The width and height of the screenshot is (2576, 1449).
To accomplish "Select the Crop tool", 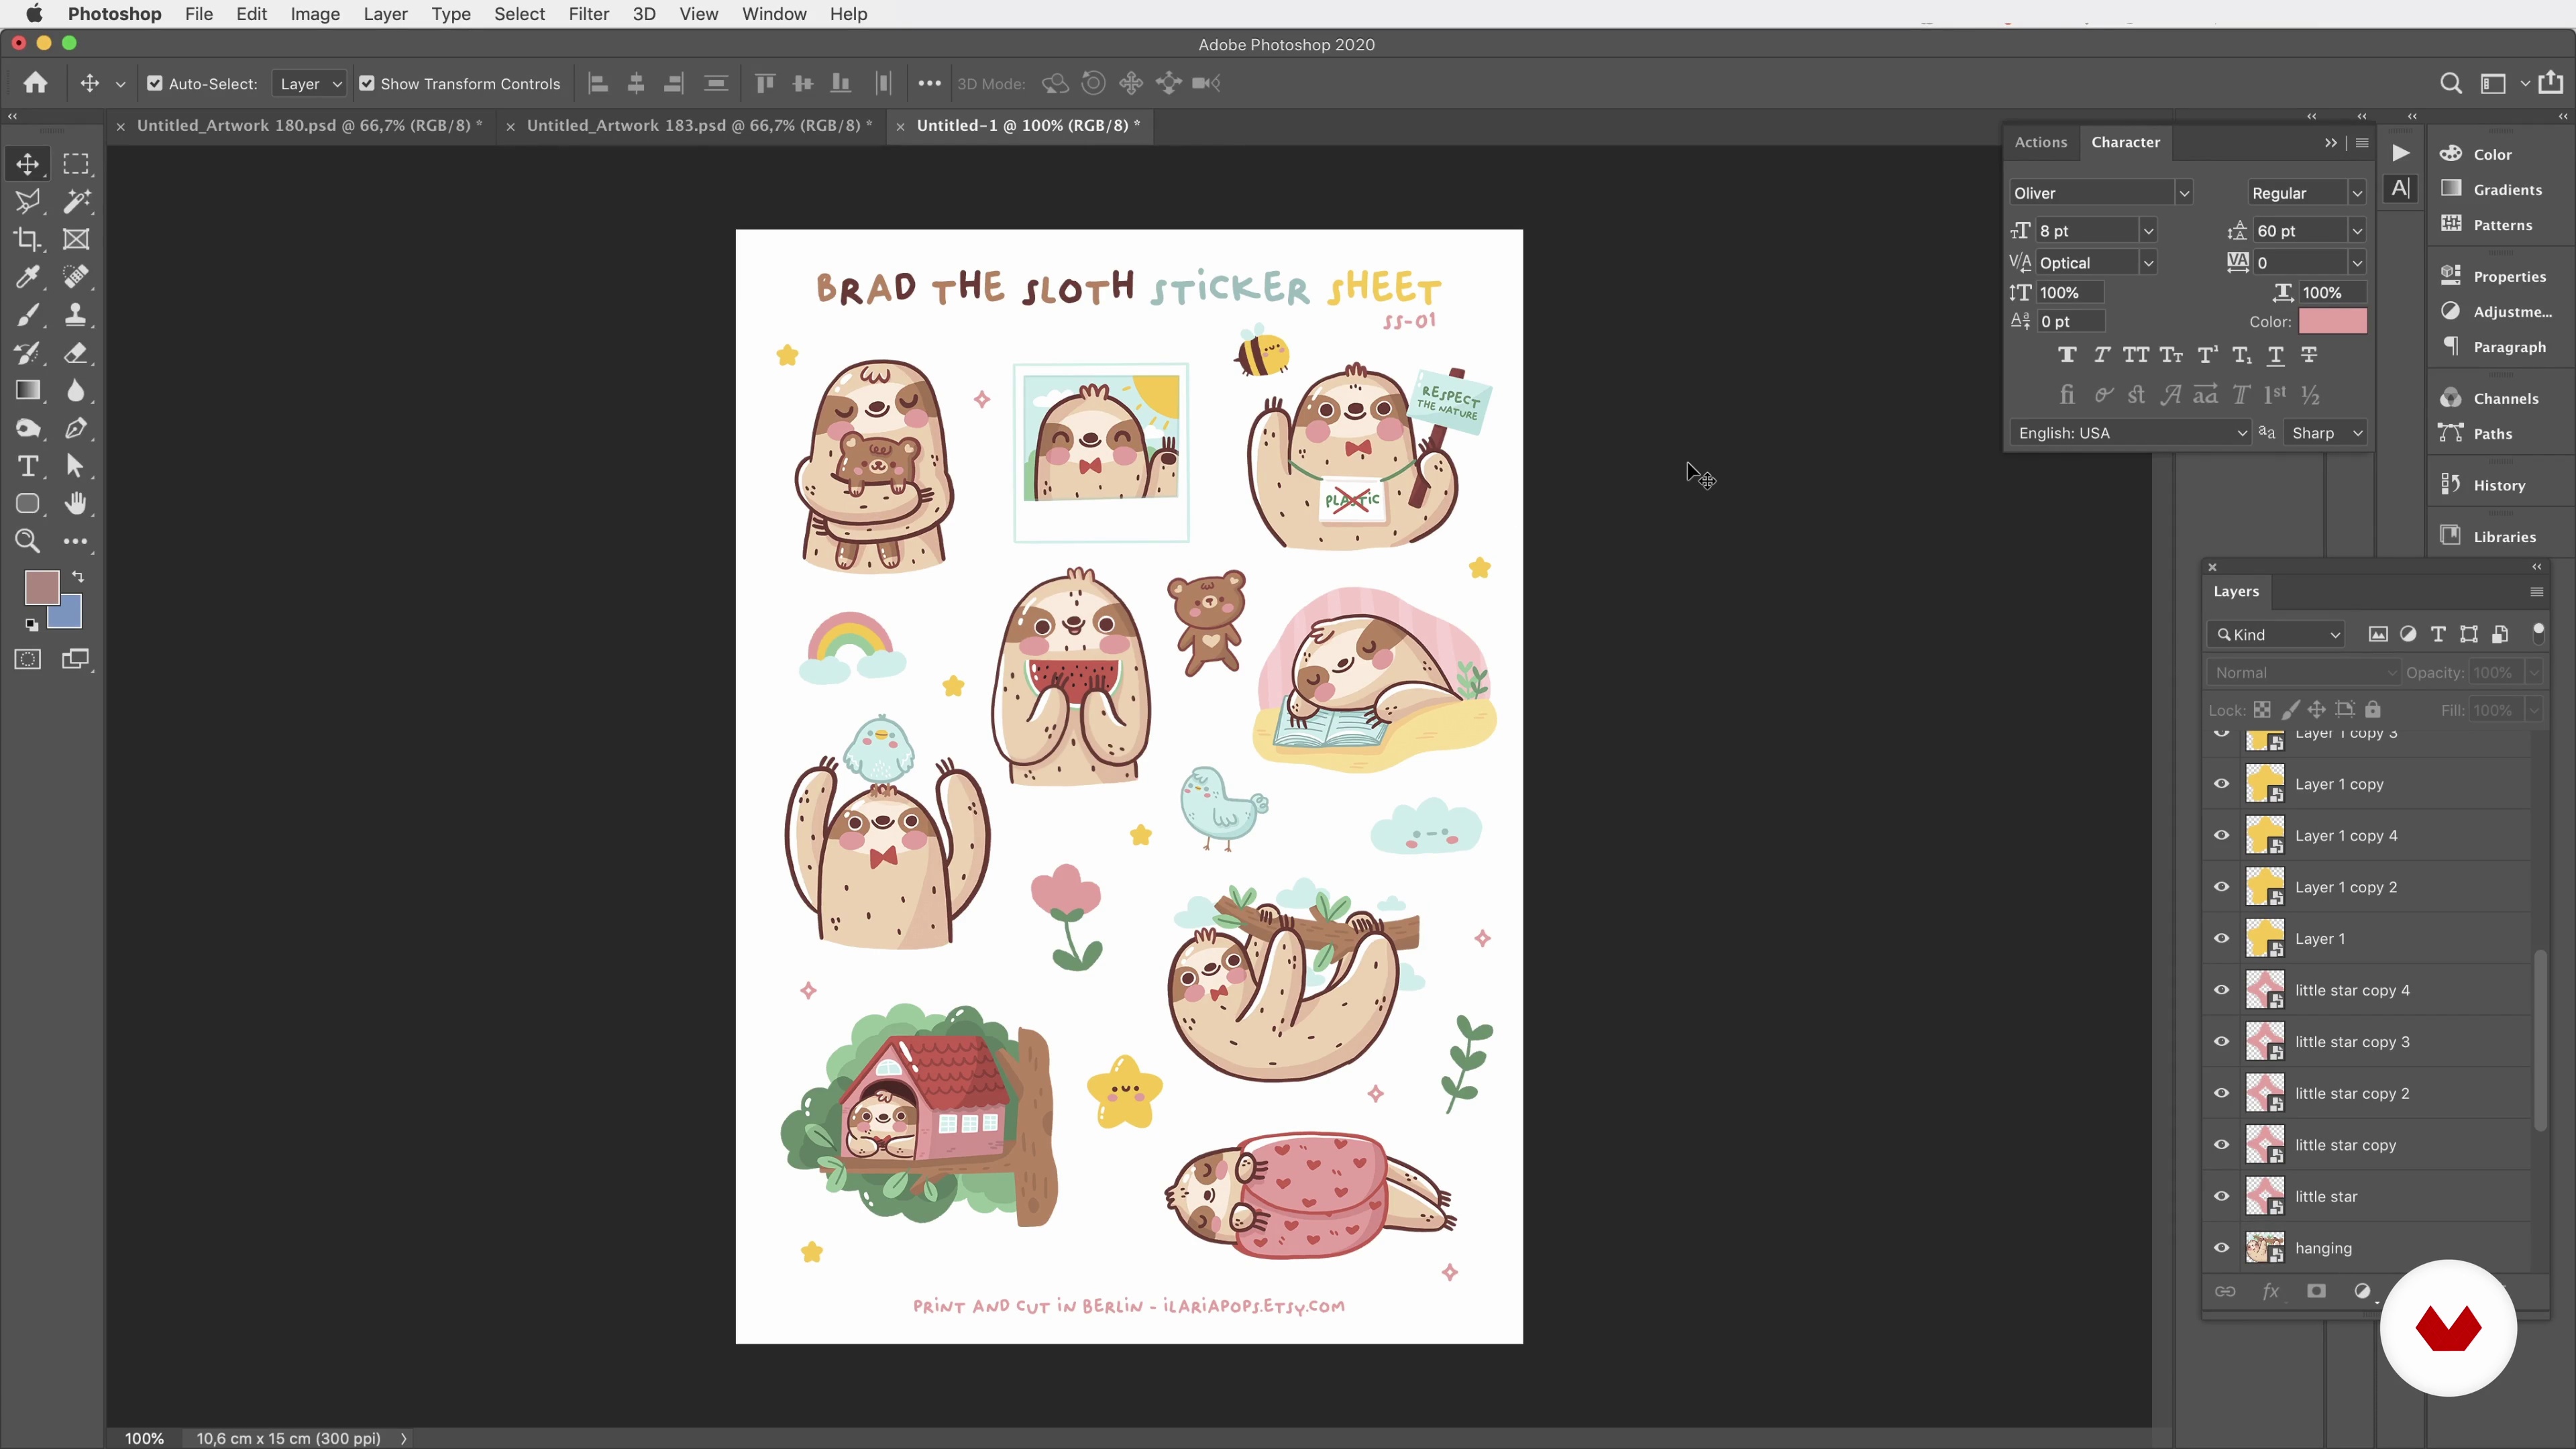I will pos(28,239).
